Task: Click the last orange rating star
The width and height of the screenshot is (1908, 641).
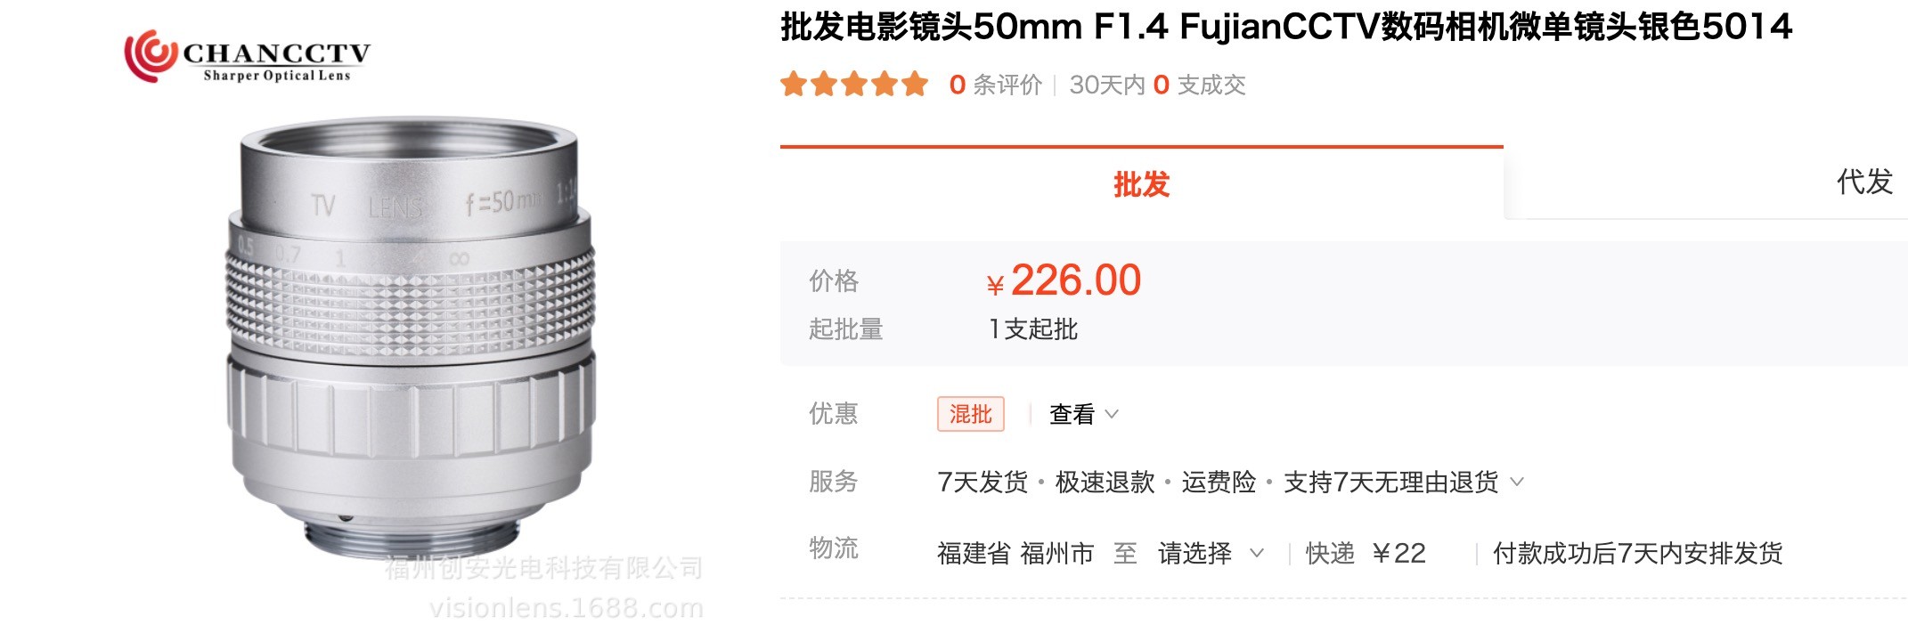Action: (915, 85)
